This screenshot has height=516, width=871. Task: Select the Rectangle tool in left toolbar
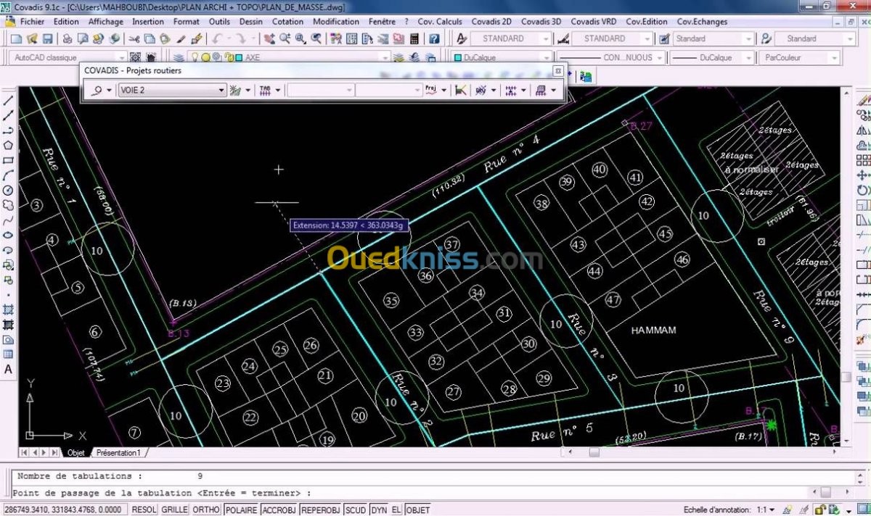[x=9, y=160]
